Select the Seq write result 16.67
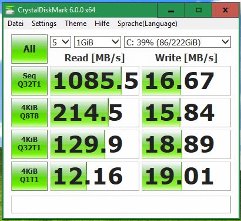 point(186,81)
